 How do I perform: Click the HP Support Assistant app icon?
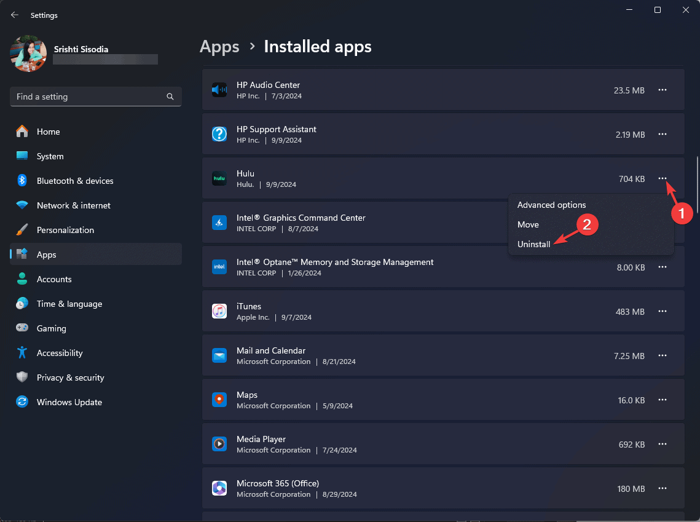(219, 134)
